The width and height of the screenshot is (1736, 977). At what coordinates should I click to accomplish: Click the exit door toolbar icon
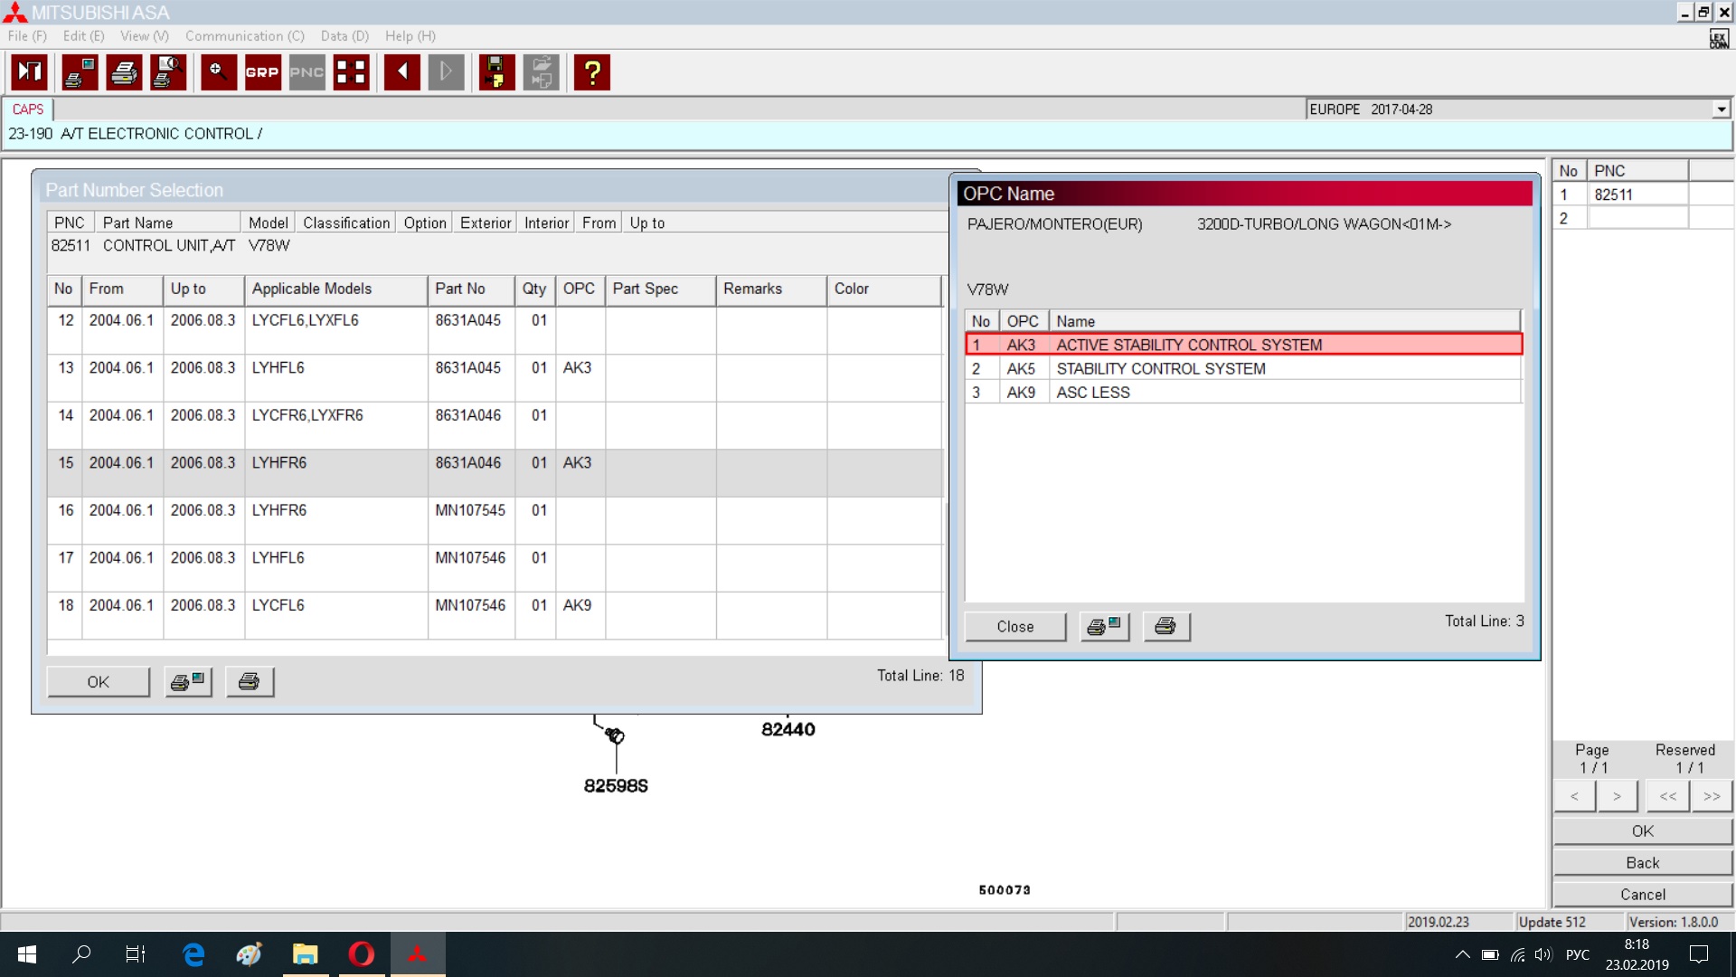click(30, 72)
